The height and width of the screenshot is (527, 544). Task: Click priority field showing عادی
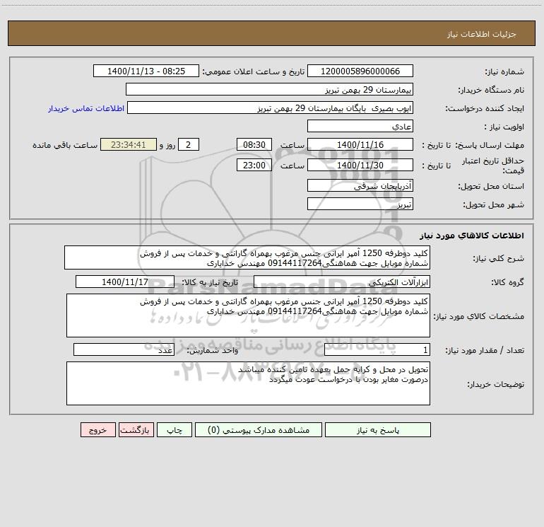pos(360,127)
